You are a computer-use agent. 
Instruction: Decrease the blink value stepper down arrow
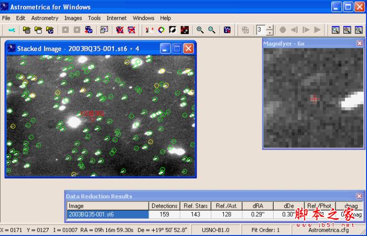click(269, 32)
